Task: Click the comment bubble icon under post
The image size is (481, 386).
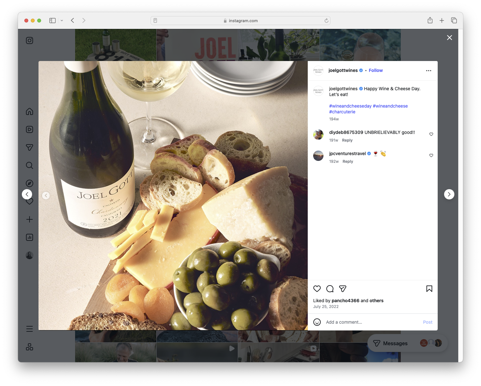Action: click(330, 289)
